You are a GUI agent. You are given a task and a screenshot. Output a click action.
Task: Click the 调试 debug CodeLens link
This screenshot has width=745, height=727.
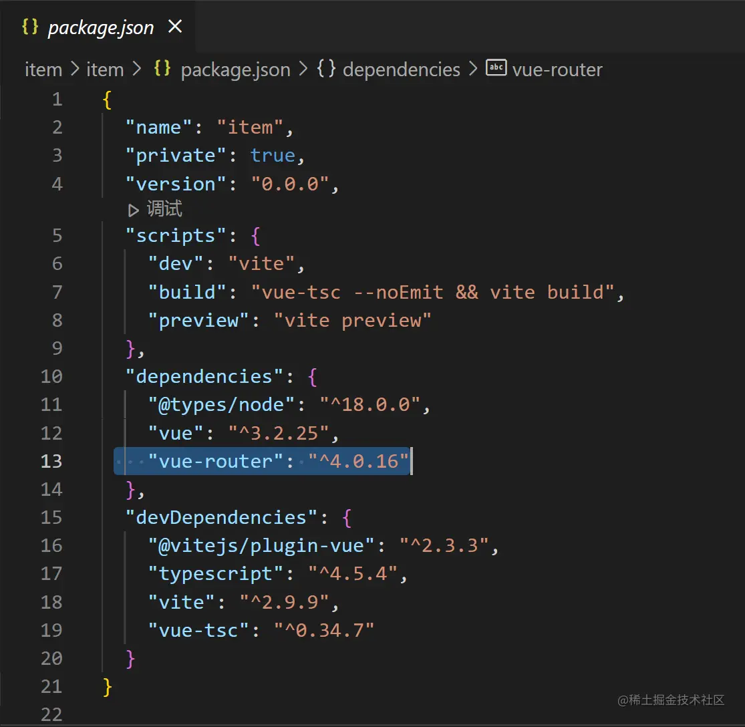pos(164,209)
